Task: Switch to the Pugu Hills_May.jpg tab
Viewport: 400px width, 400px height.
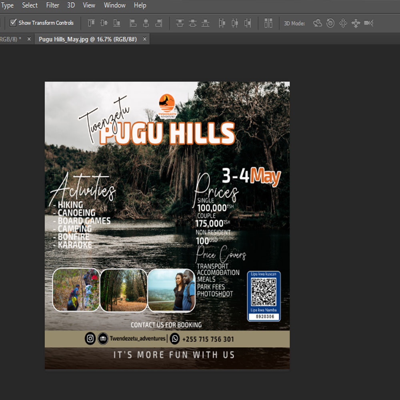Action: pyautogui.click(x=88, y=39)
